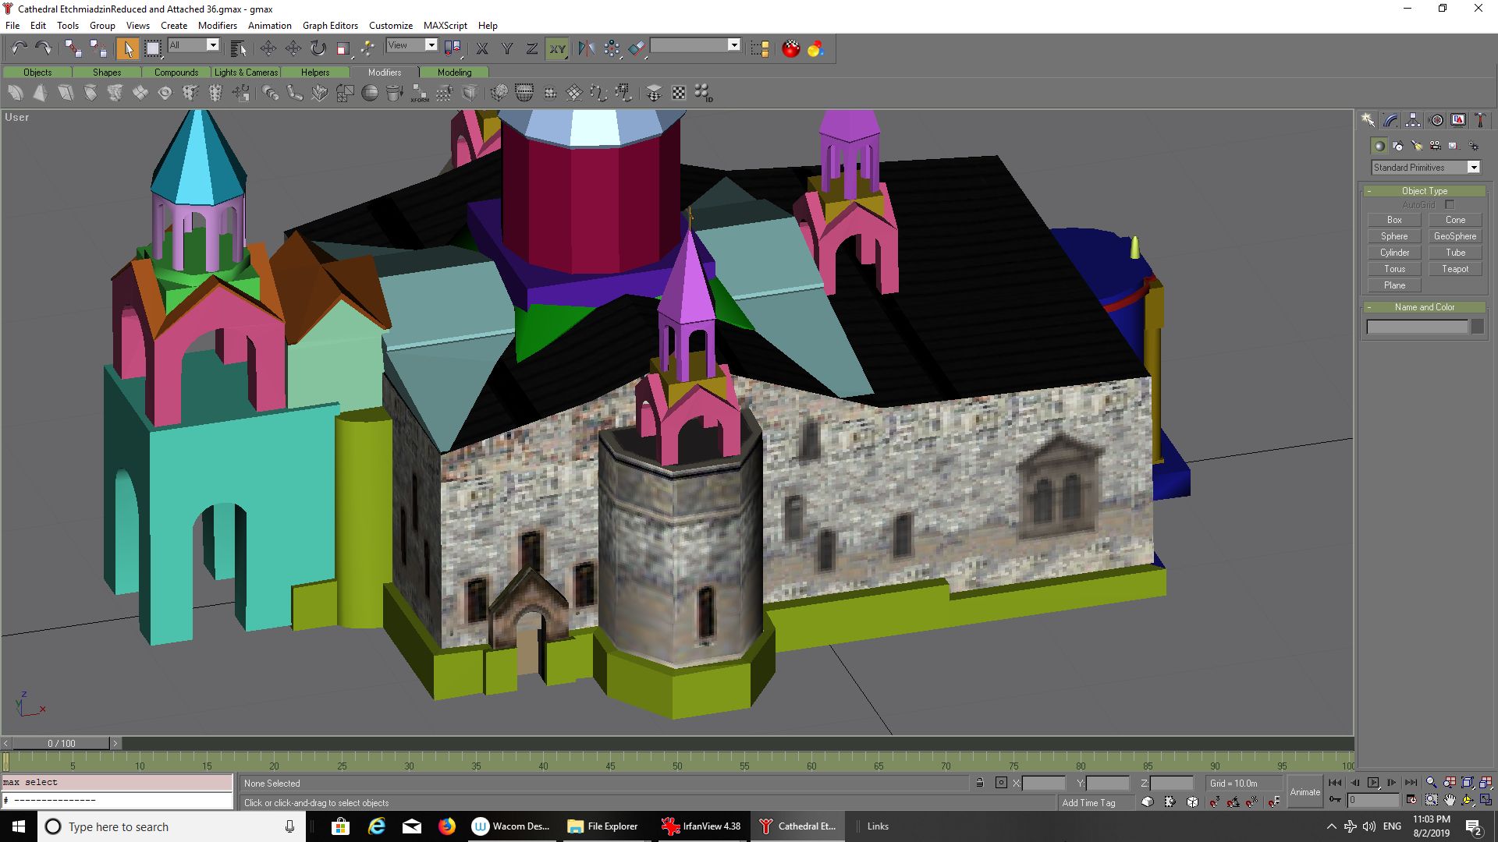This screenshot has width=1498, height=842.
Task: Switch to the Lights & Cameras tab
Action: 246,72
